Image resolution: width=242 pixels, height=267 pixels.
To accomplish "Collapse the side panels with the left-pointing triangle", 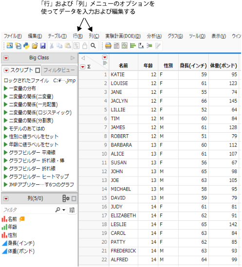I will 83,58.
